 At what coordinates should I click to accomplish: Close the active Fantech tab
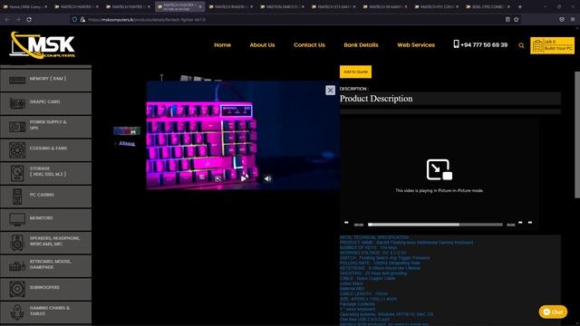(x=200, y=6)
